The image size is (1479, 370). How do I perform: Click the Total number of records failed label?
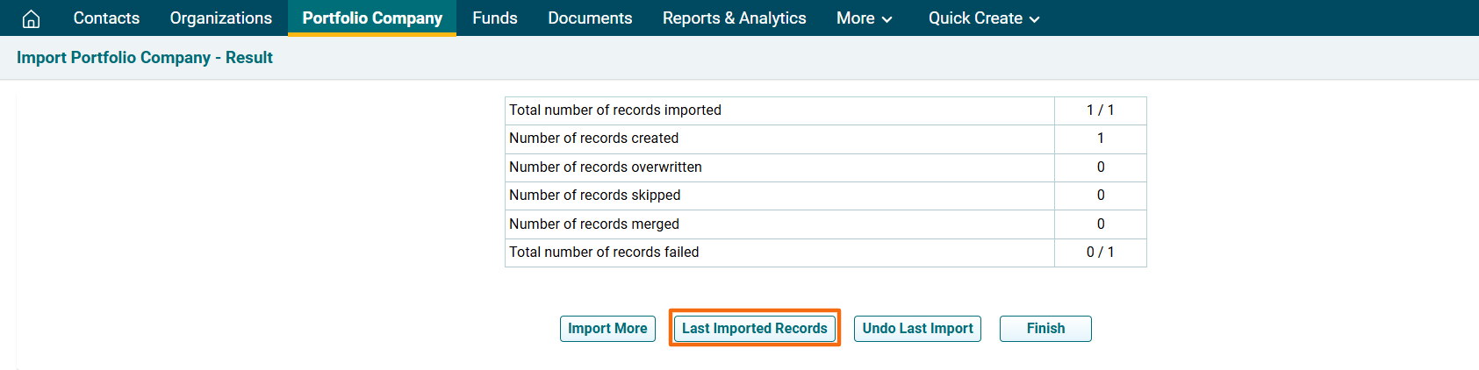[x=604, y=253]
